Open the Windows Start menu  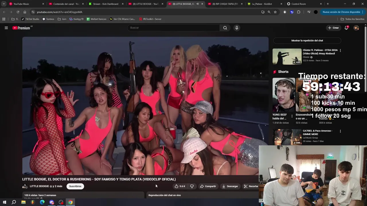tap(4, 202)
